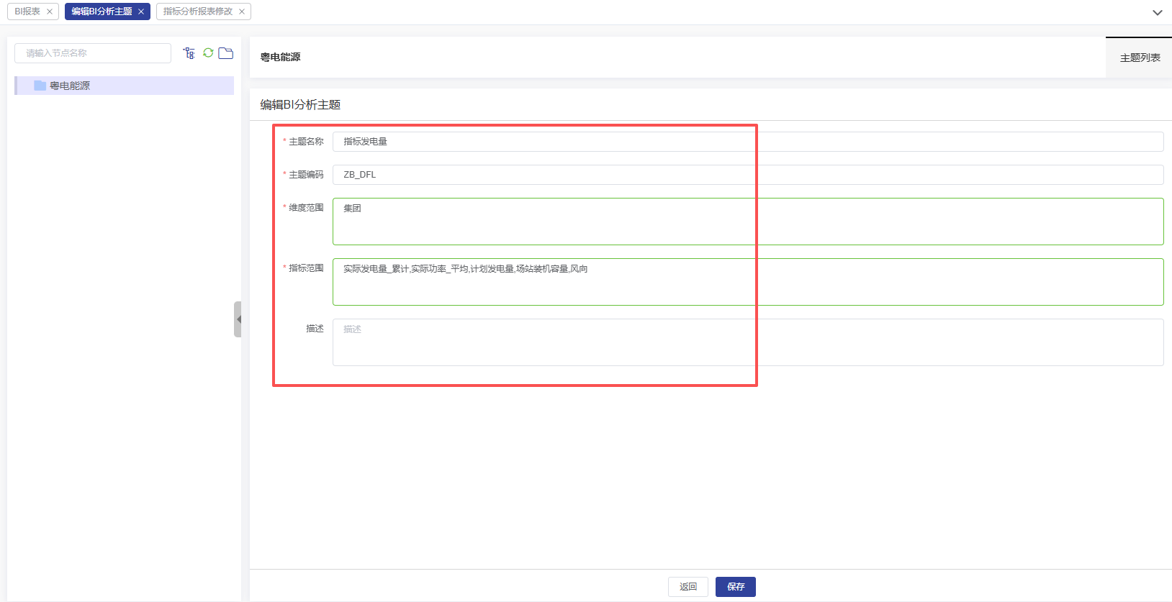Click the tree structure icon beside search
This screenshot has width=1172, height=602.
189,53
